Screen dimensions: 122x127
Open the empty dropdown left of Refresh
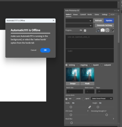point(79,21)
